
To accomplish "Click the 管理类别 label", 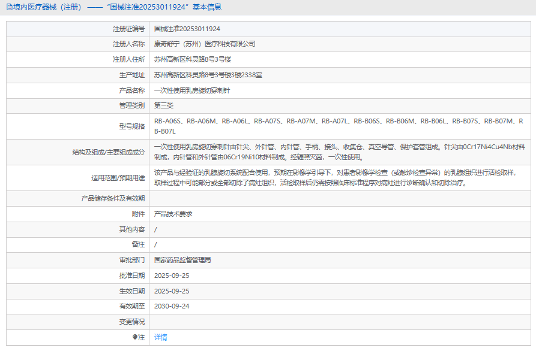I will [x=132, y=106].
